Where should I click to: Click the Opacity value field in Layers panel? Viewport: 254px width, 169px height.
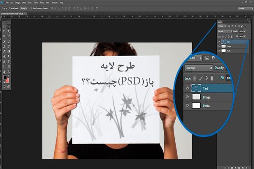click(241, 31)
